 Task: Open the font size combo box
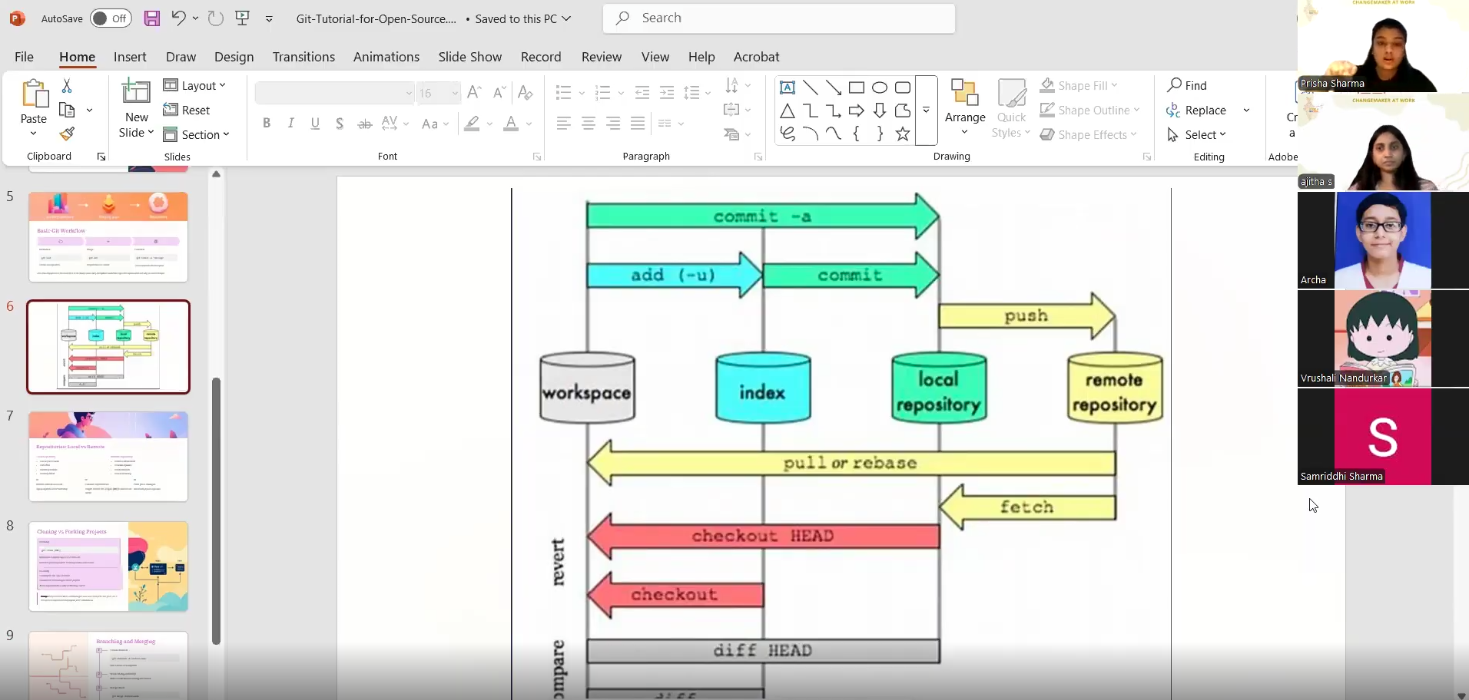pos(438,94)
